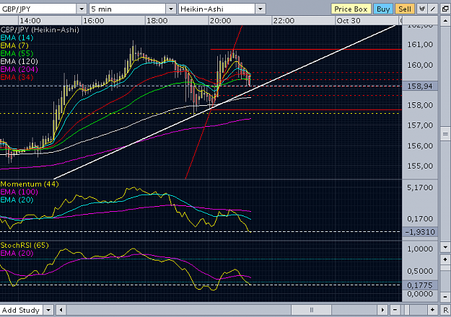Click the Add Study button
The height and width of the screenshot is (317, 451).
(21, 310)
